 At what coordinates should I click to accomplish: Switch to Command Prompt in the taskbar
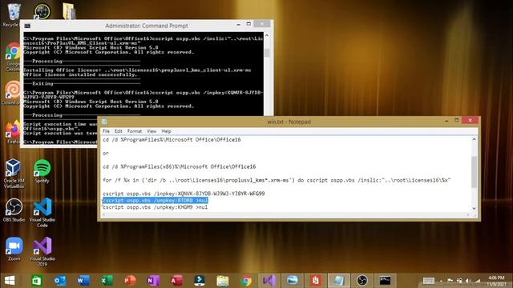pos(385,280)
